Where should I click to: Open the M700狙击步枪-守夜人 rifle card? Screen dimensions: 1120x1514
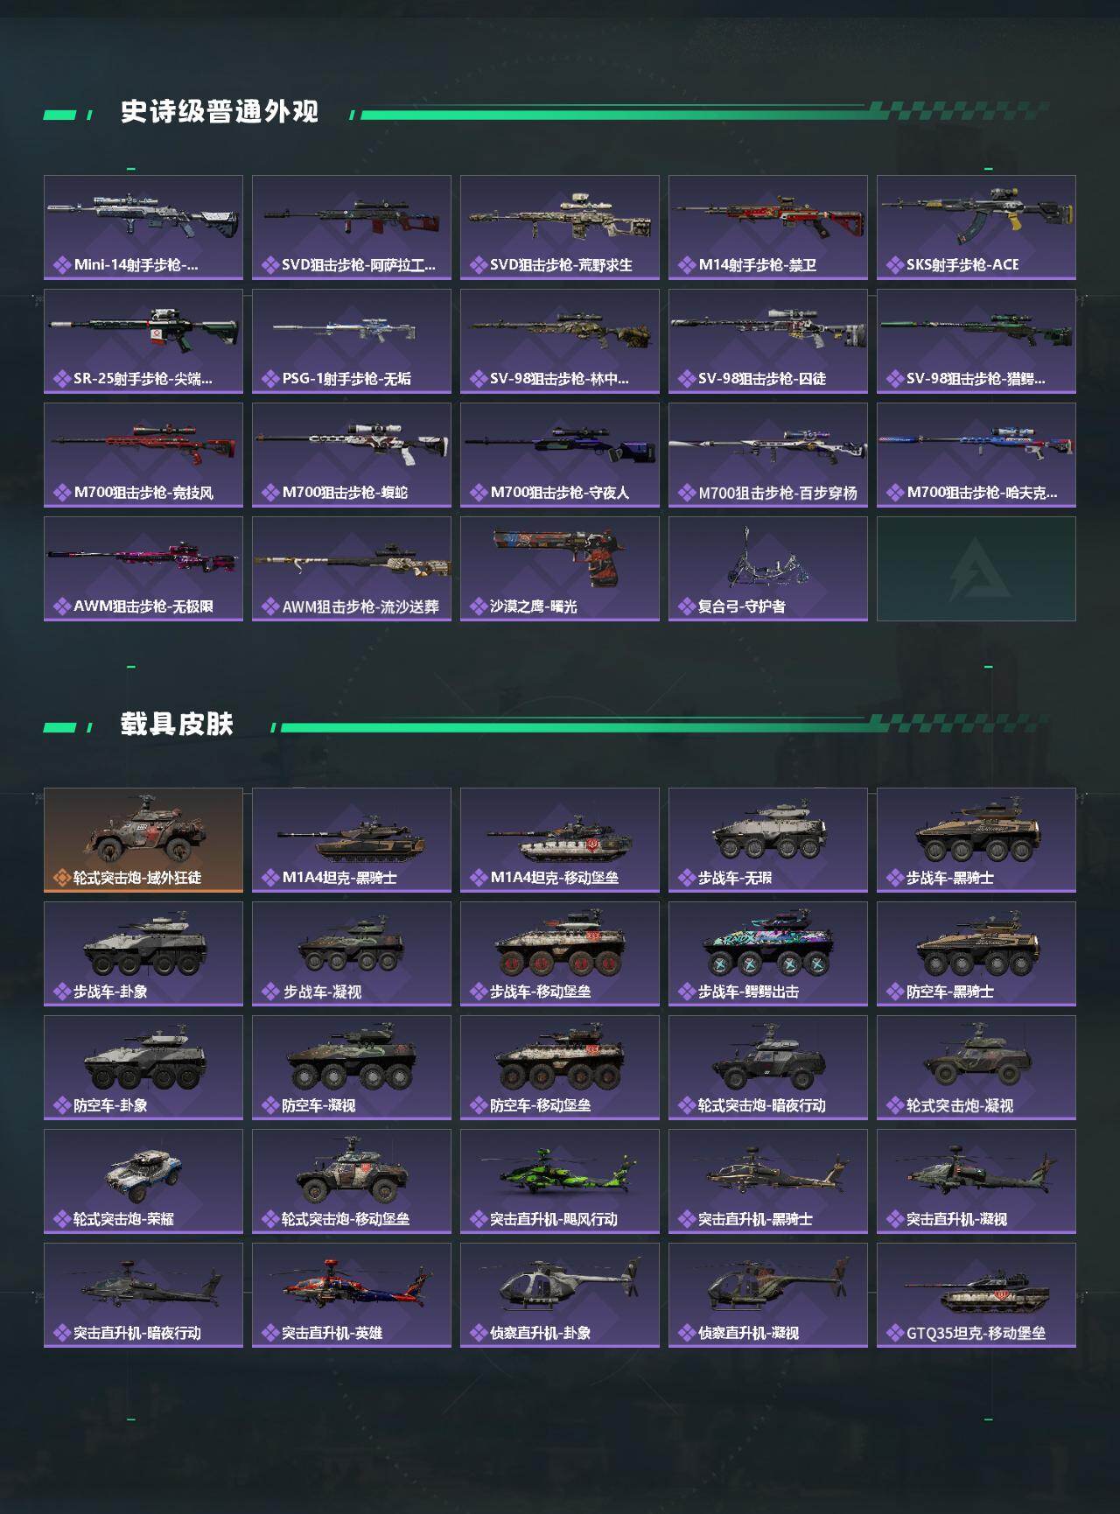560,455
